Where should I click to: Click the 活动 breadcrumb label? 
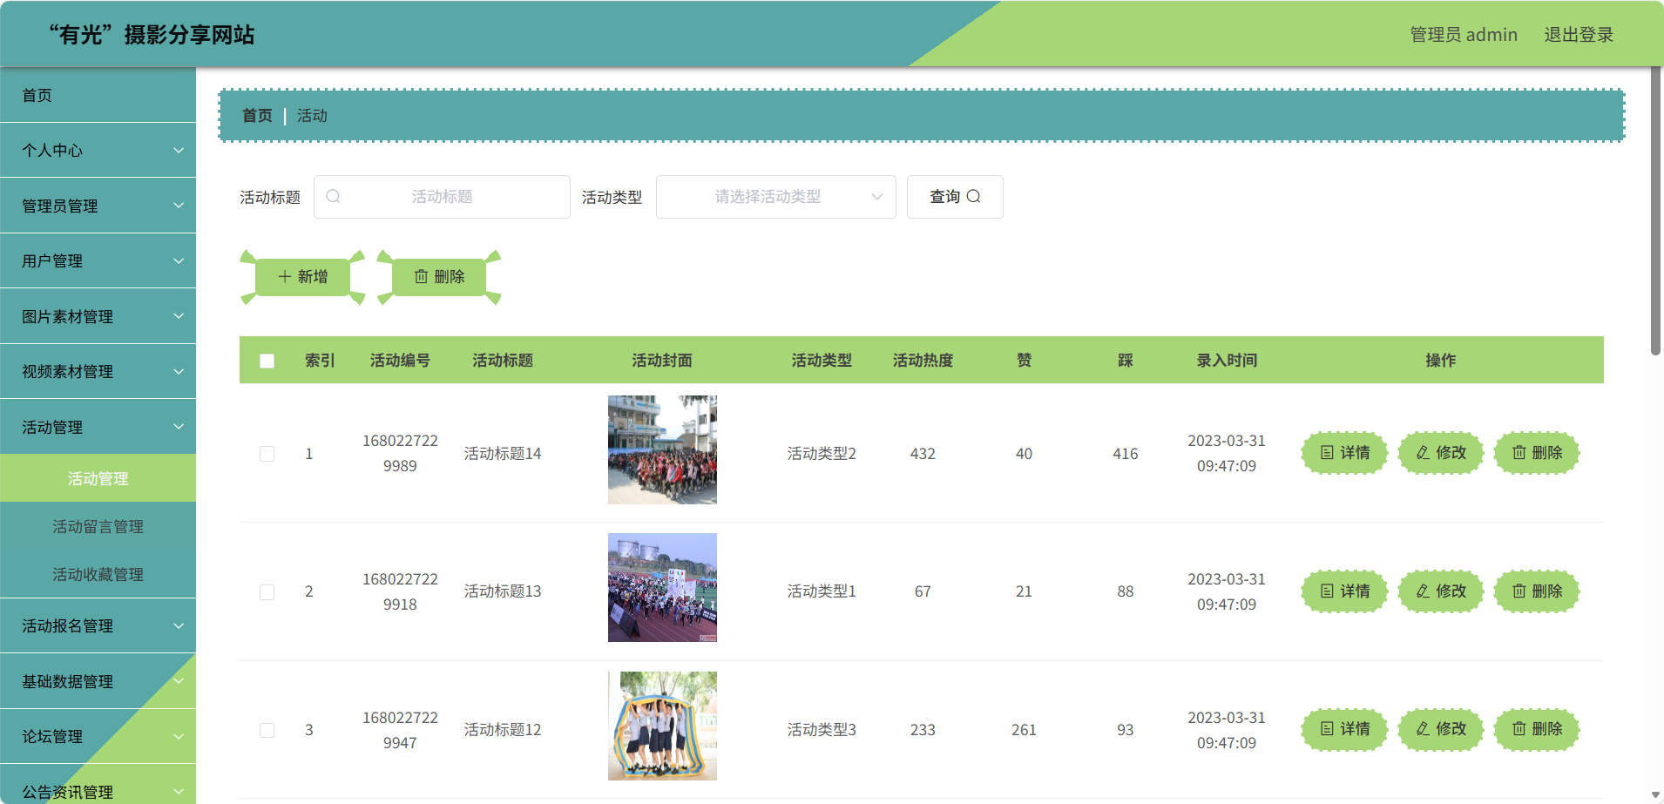click(312, 116)
